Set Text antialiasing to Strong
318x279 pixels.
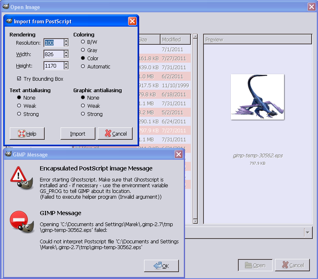[x=28, y=114]
